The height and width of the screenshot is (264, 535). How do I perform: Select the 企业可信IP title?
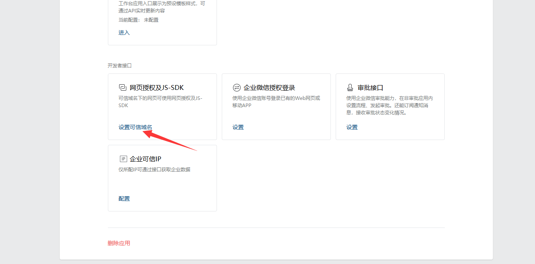tap(146, 159)
